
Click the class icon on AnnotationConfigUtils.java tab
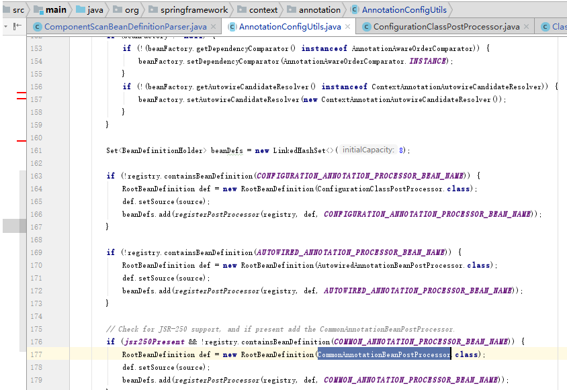point(232,27)
